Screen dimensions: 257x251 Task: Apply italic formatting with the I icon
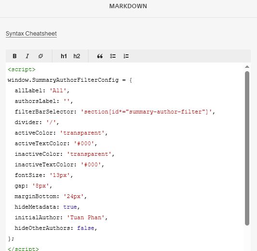coord(27,56)
